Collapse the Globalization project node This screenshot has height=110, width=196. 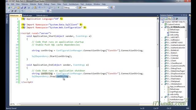point(162,84)
